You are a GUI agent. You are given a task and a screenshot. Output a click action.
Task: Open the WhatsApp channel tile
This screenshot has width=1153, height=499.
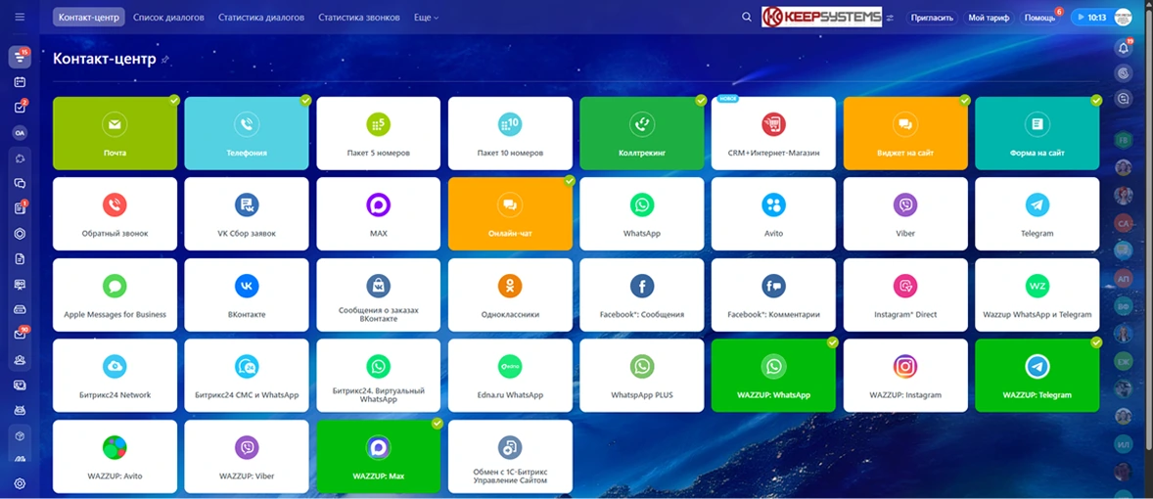(641, 213)
